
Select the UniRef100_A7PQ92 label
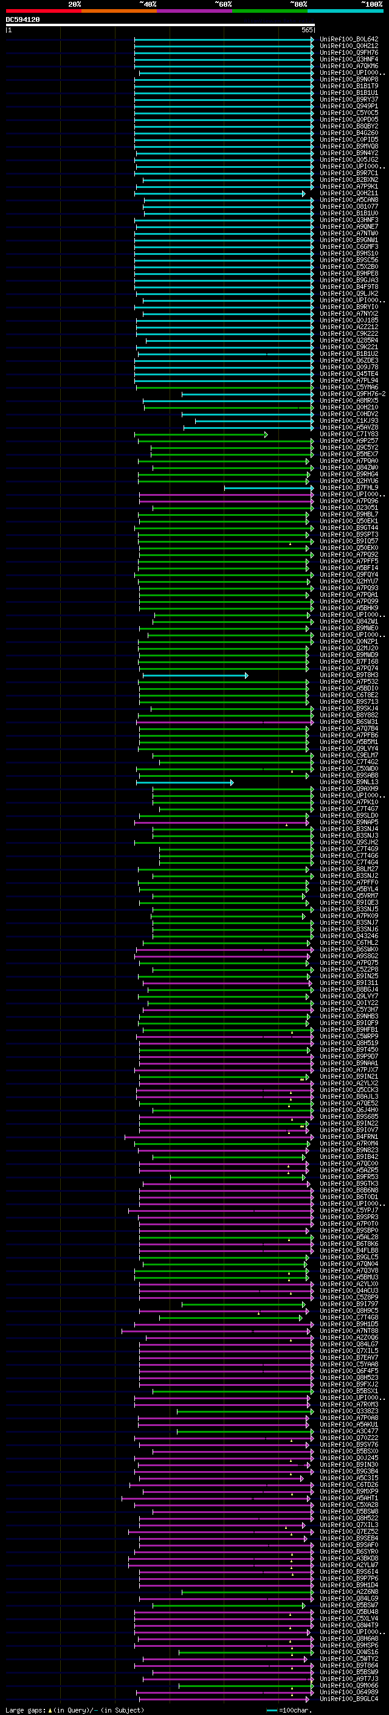[x=349, y=555]
